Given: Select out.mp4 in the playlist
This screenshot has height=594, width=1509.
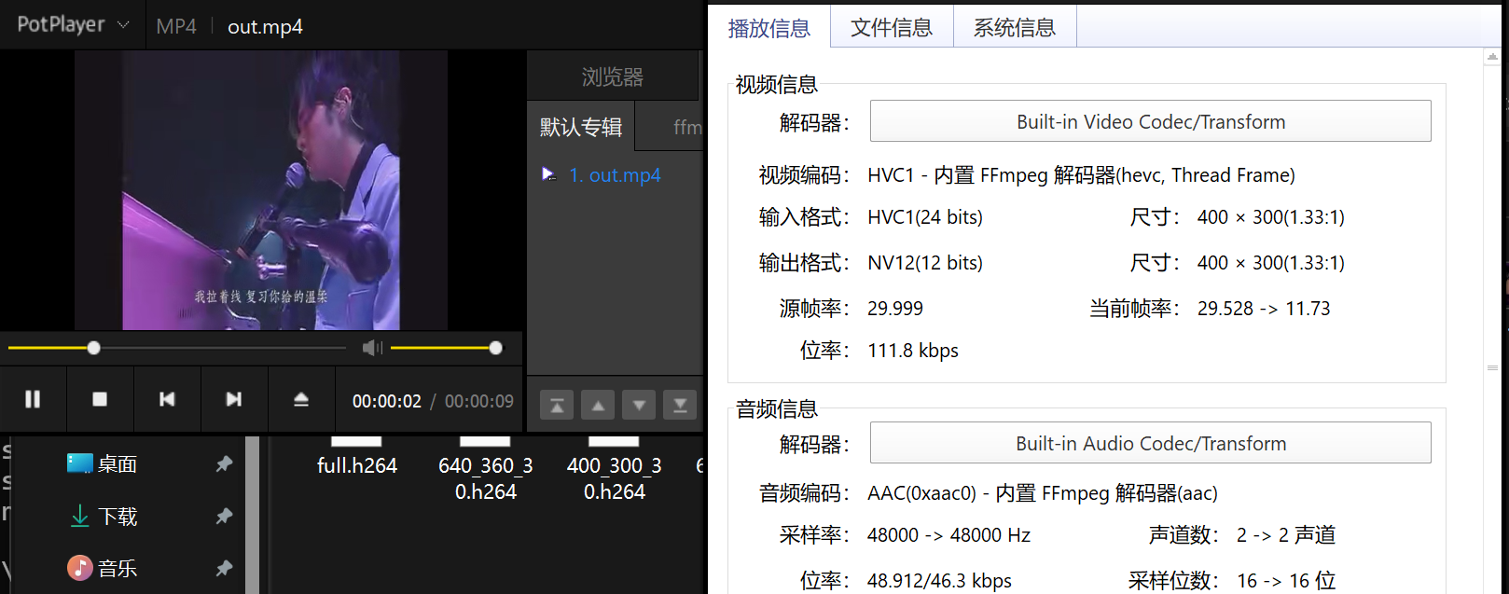Looking at the screenshot, I should pyautogui.click(x=624, y=175).
